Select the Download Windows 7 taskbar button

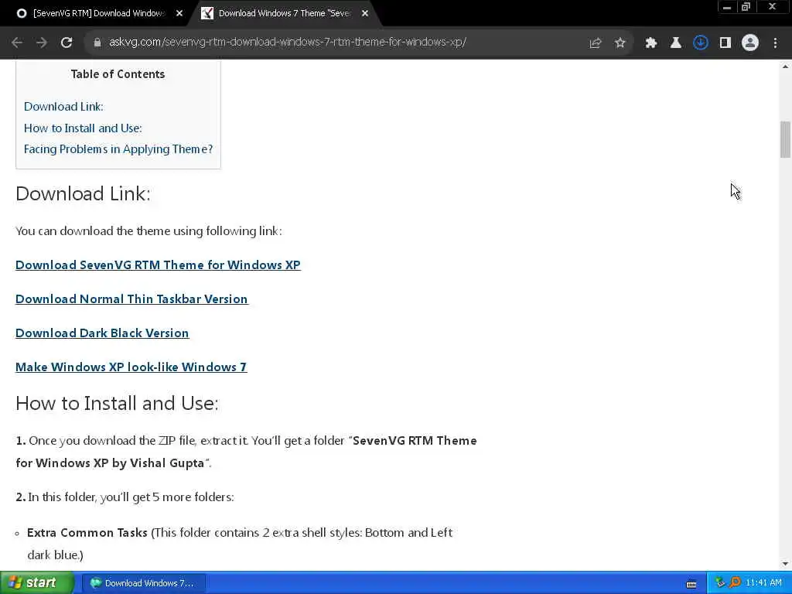coord(143,583)
